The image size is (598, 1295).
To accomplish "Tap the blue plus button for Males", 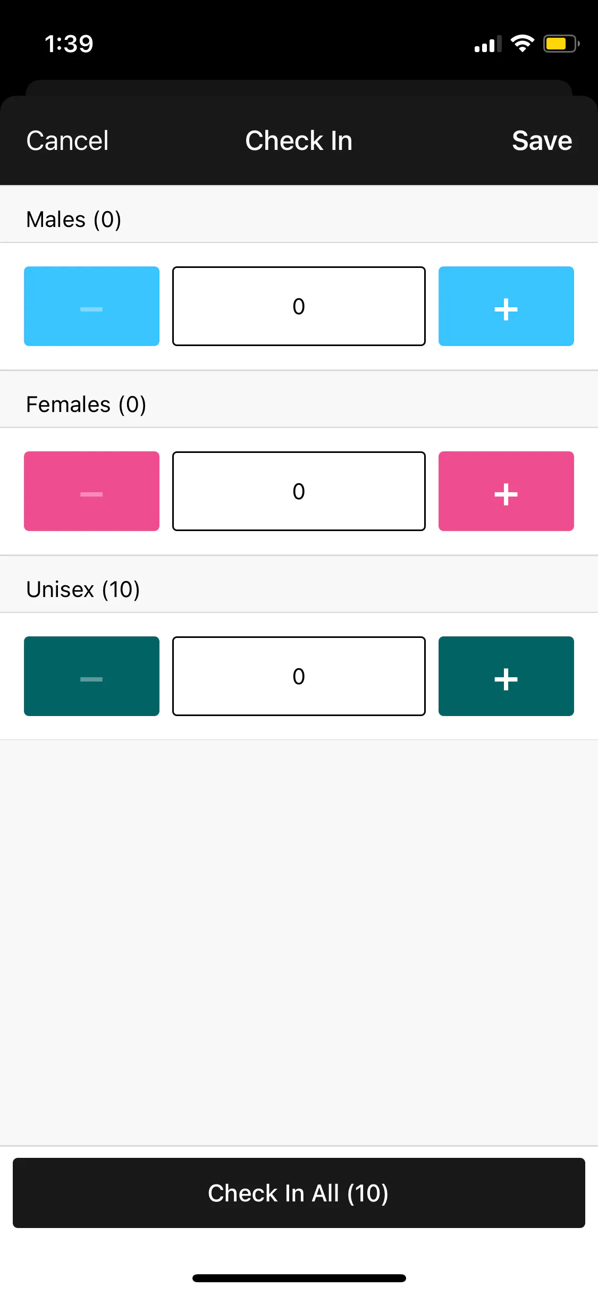I will (506, 306).
